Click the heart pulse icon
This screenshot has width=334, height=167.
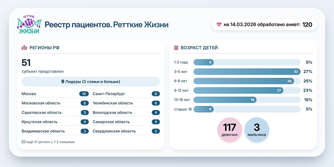[219, 24]
